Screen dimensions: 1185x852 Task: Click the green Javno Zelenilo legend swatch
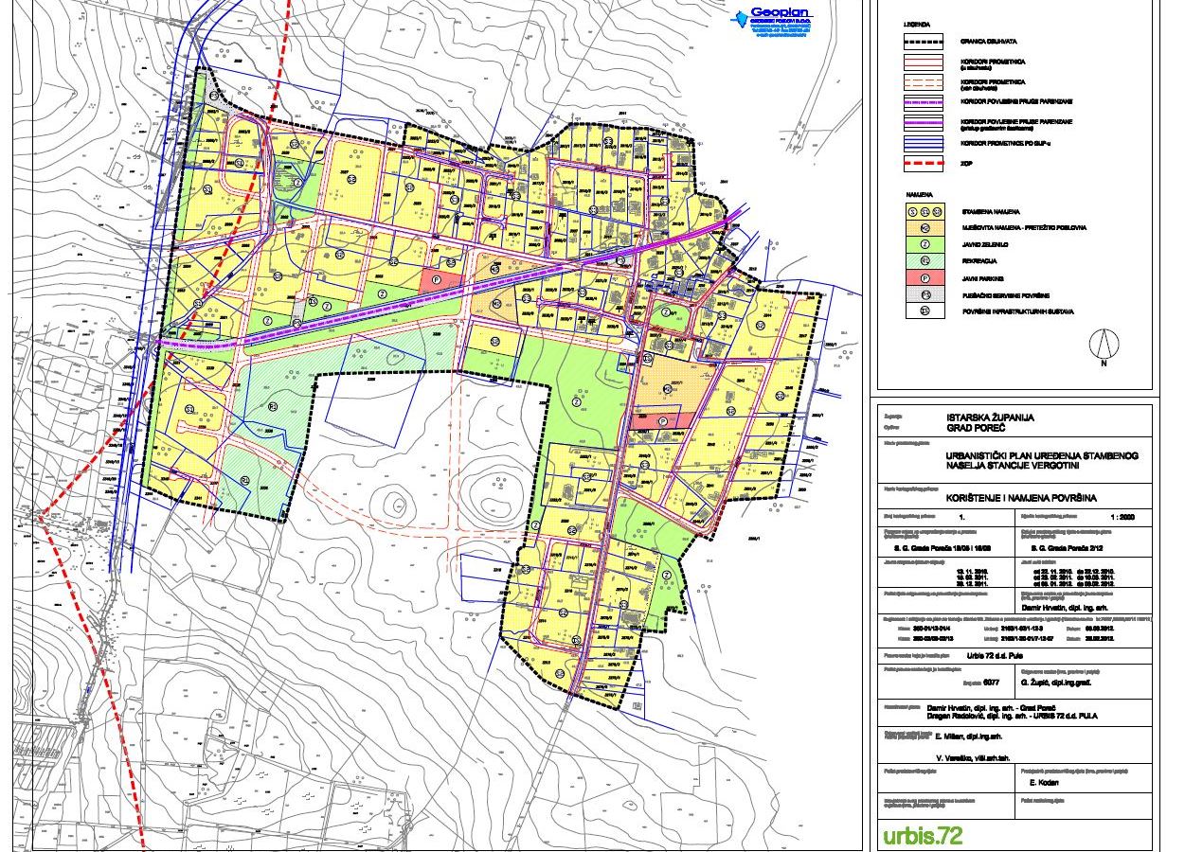pos(925,244)
